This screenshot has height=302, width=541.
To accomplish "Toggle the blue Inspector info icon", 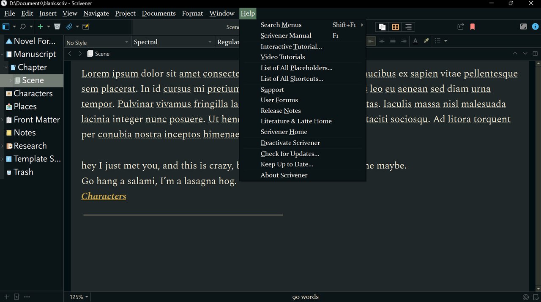I will point(535,26).
